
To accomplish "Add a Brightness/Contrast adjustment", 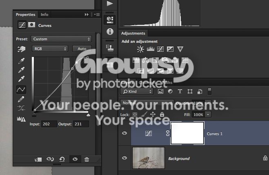I will (x=140, y=49).
